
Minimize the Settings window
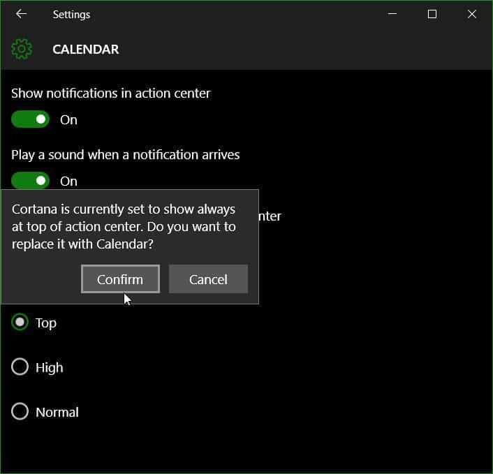click(392, 14)
